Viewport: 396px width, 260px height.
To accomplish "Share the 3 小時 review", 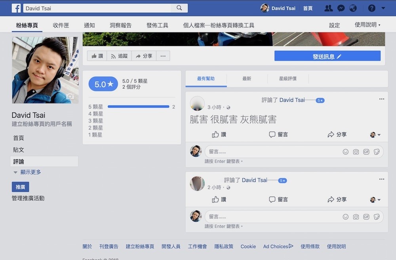I will [x=337, y=134].
